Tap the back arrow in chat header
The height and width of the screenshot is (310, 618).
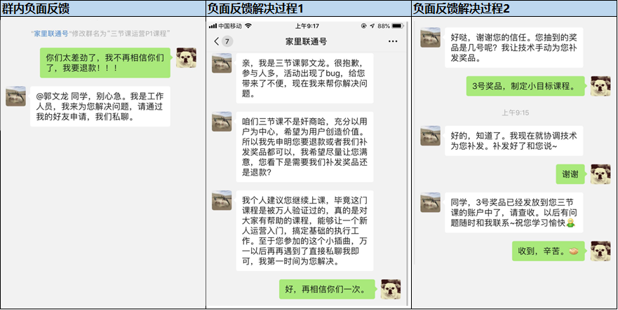click(216, 41)
